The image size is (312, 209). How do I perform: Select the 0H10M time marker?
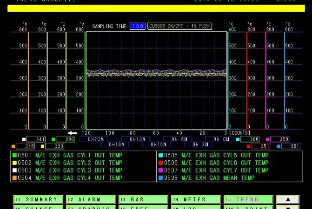coord(157,144)
